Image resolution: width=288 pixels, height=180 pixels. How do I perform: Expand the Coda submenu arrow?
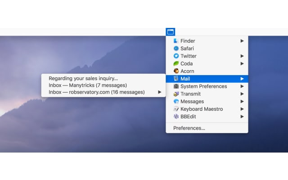242,63
